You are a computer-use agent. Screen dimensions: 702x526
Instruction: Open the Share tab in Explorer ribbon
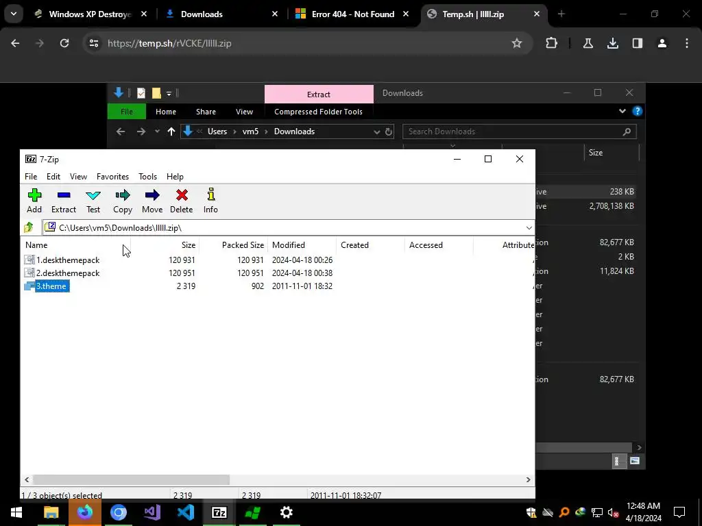pyautogui.click(x=206, y=112)
